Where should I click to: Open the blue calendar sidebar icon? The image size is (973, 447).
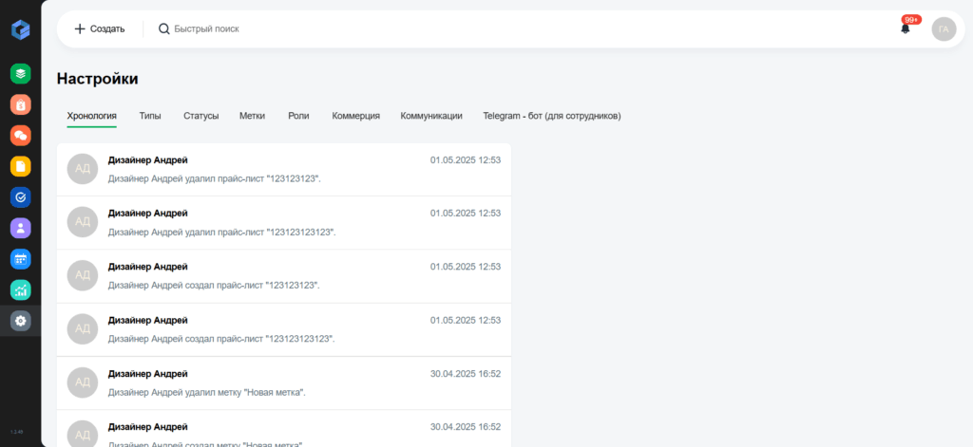click(21, 259)
